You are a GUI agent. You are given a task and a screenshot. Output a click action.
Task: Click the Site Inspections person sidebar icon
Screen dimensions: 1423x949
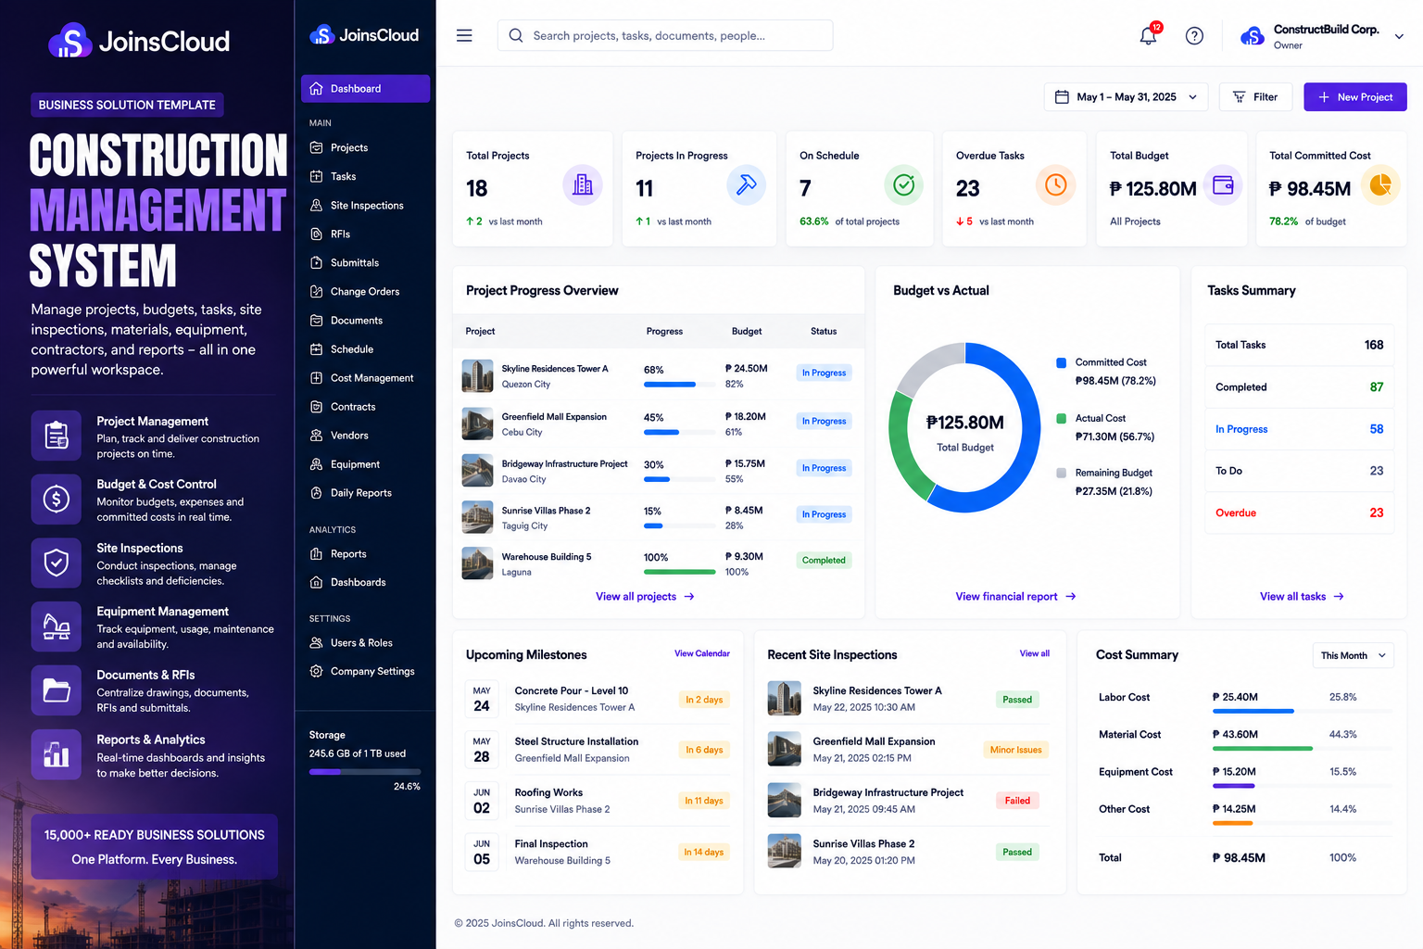[317, 206]
